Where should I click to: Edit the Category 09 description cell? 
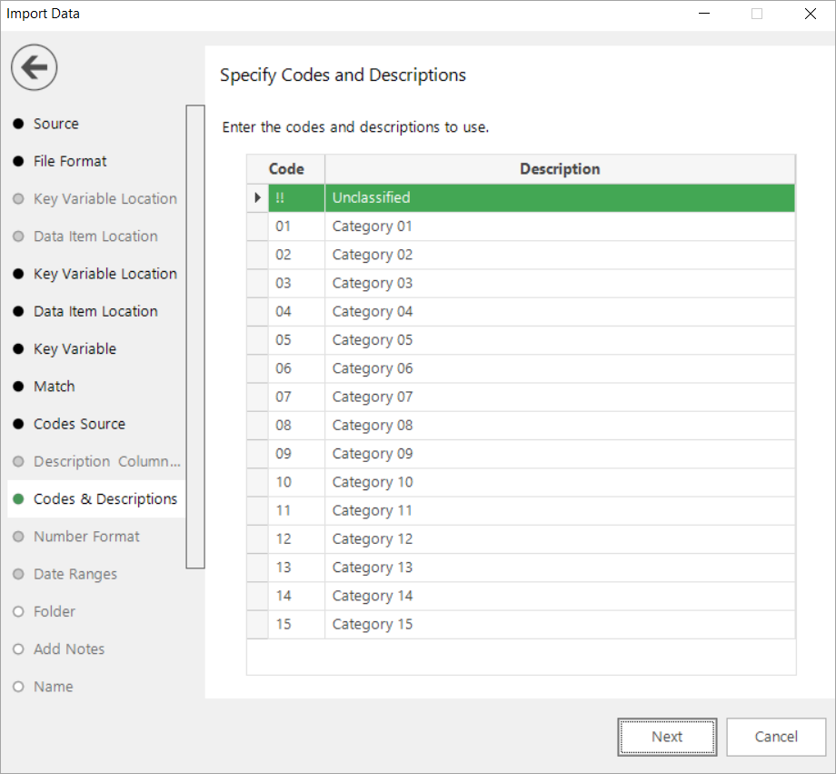(560, 454)
